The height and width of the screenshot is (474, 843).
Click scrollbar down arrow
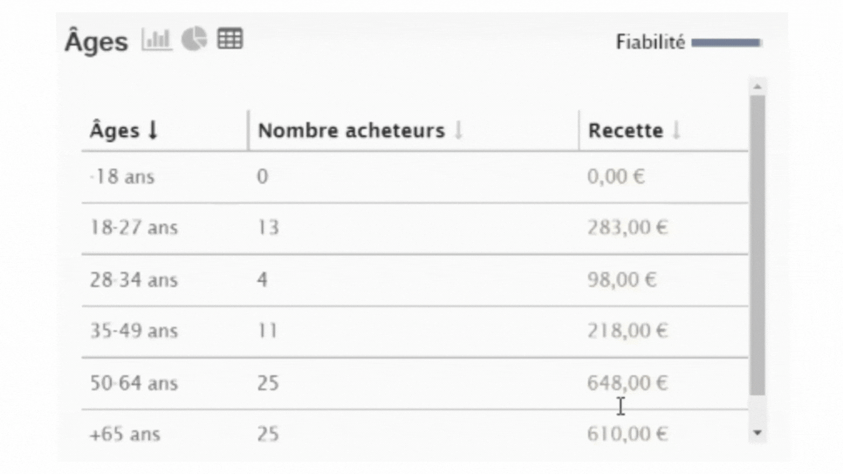[x=758, y=433]
